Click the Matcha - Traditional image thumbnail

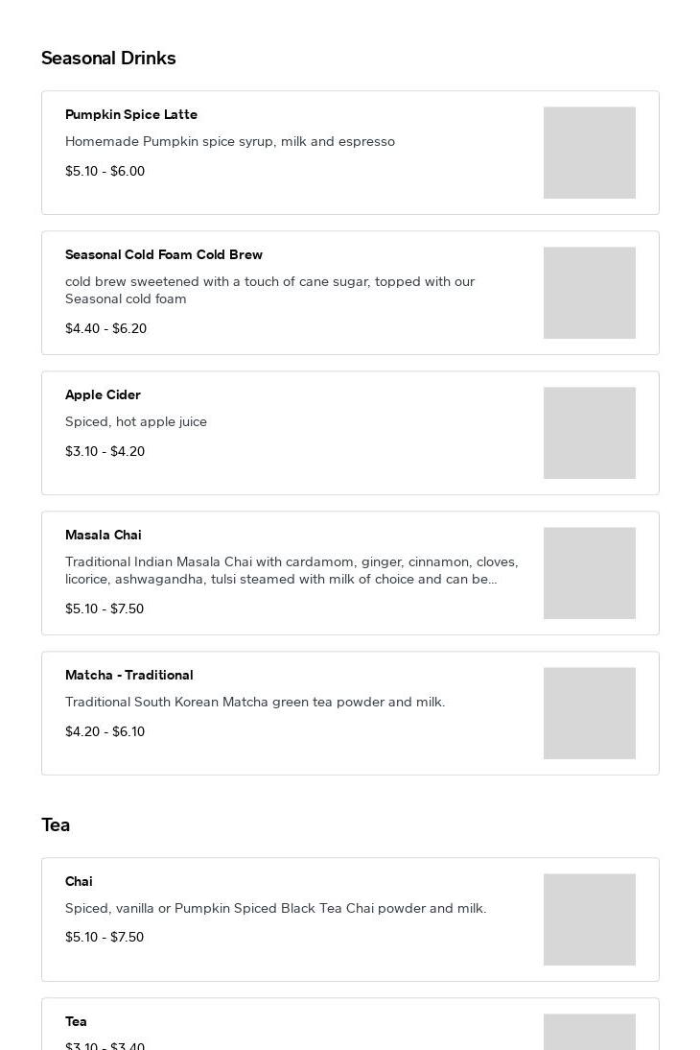pyautogui.click(x=589, y=713)
